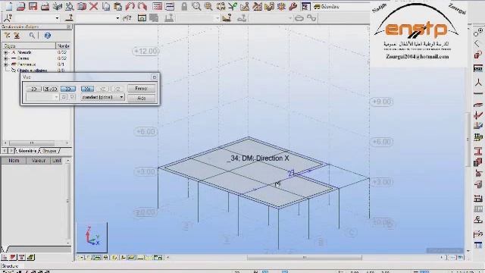Image resolution: width=485 pixels, height=273 pixels.
Task: Click the node selection icon with question mark
Action: pos(8,18)
